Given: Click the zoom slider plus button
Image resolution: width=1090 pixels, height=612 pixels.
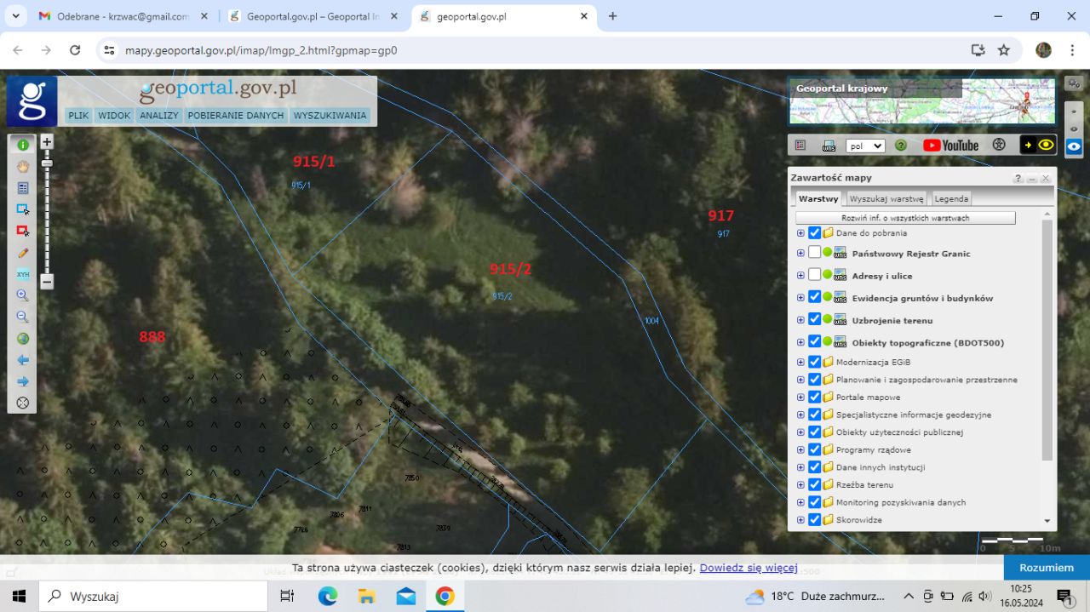Looking at the screenshot, I should coord(47,142).
